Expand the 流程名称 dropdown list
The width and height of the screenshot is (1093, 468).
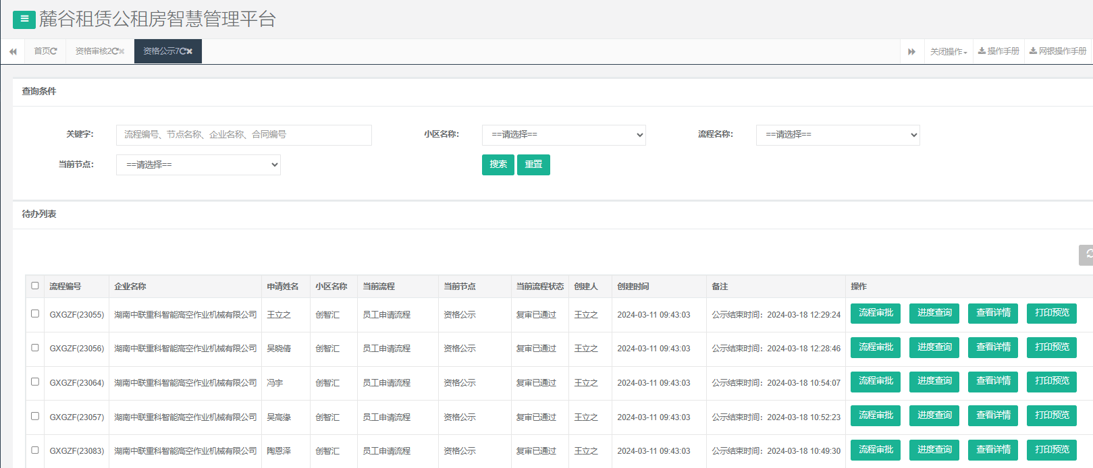click(837, 135)
